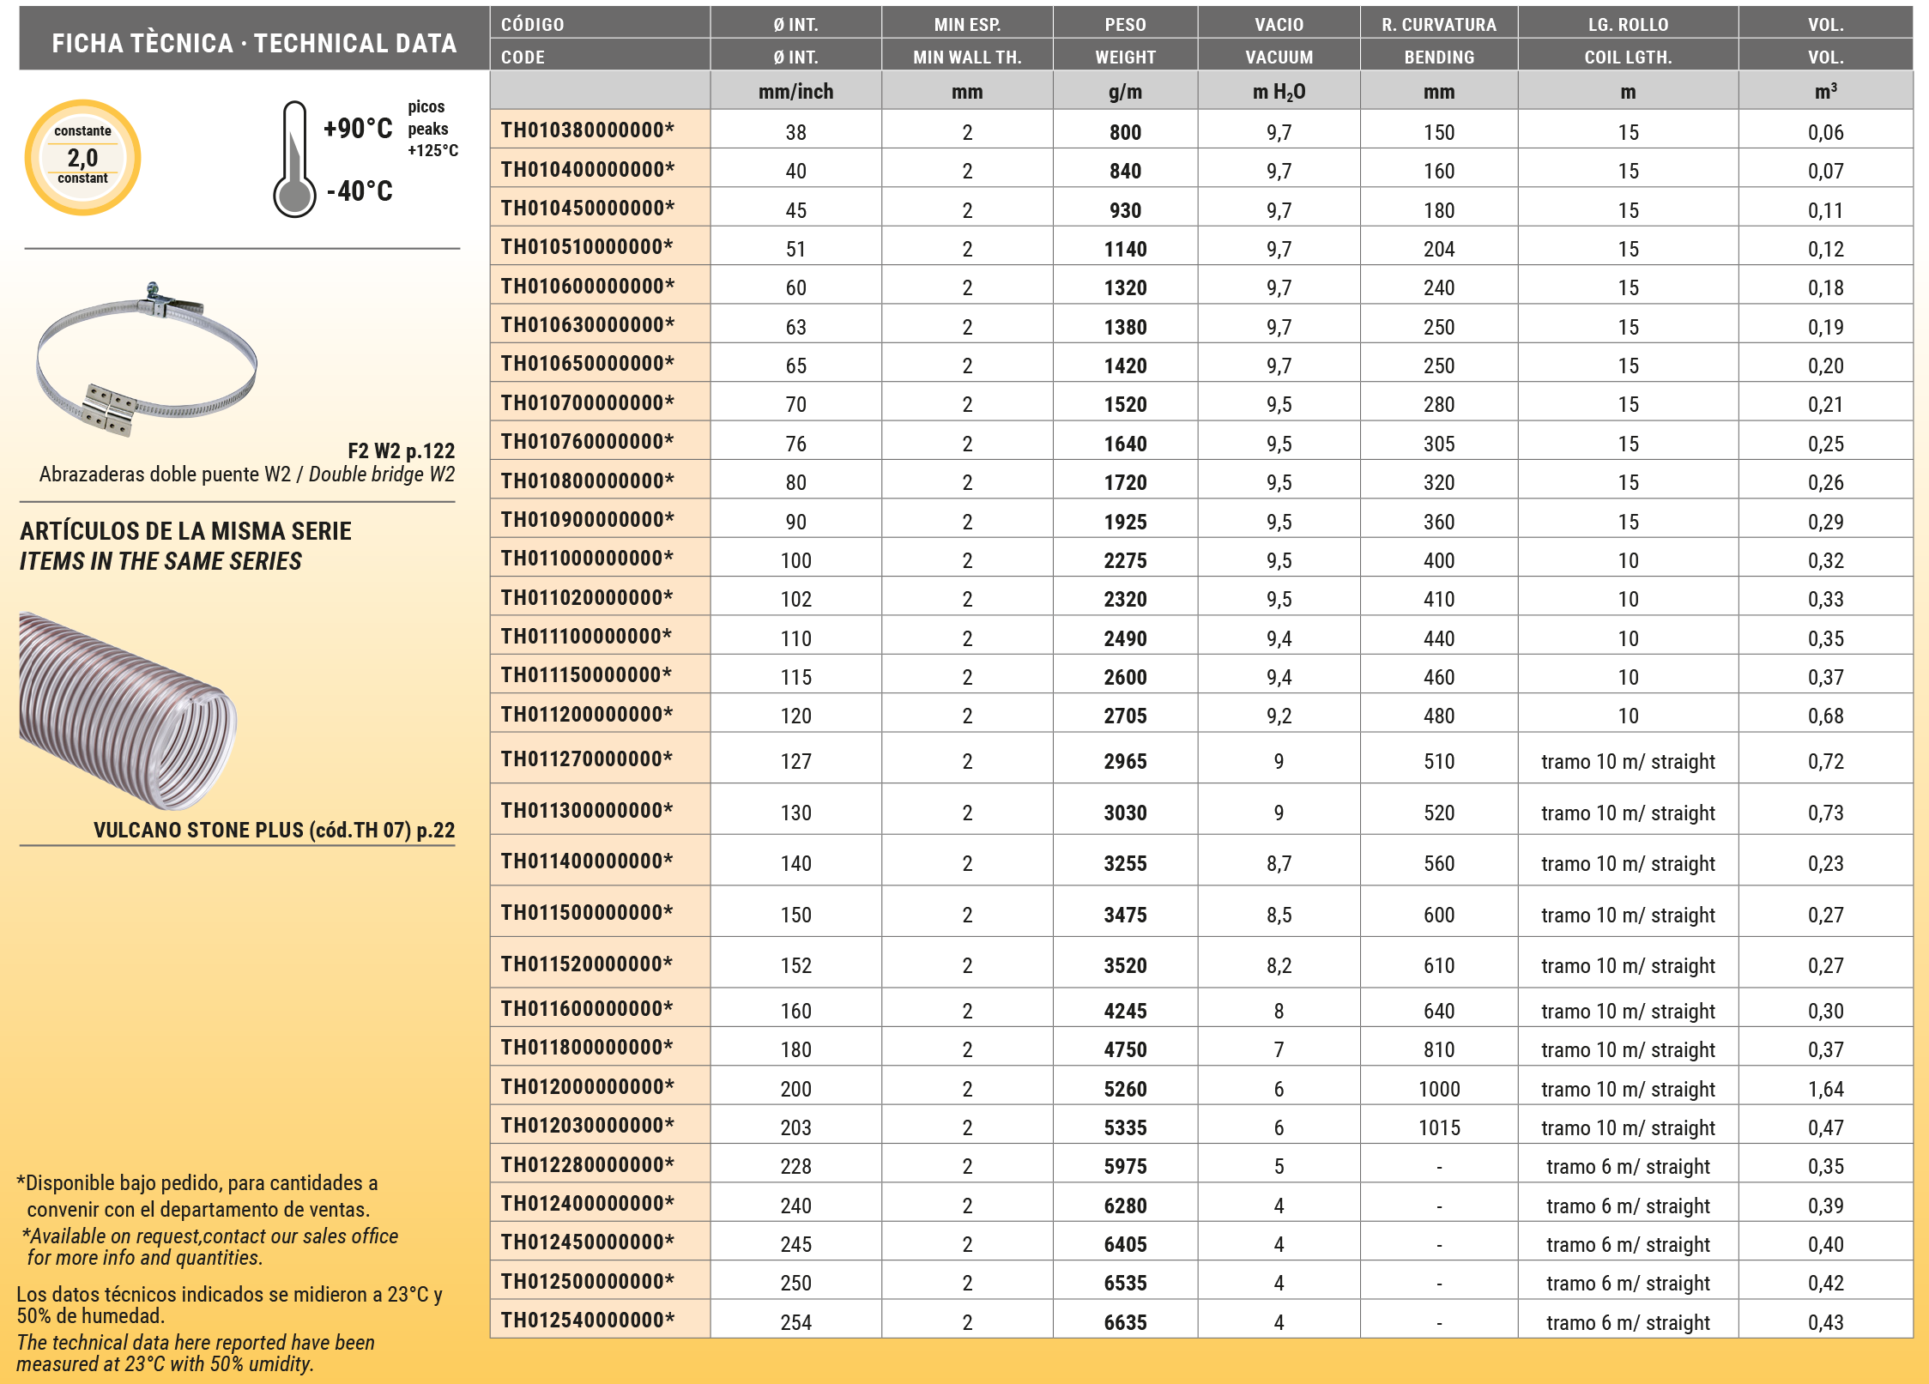Viewport: 1929px width, 1384px height.
Task: Click the 1,64 volume cell
Action: coord(1825,1089)
